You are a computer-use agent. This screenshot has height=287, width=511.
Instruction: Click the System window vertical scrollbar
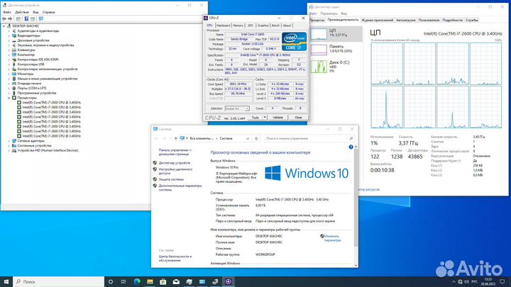pyautogui.click(x=356, y=198)
